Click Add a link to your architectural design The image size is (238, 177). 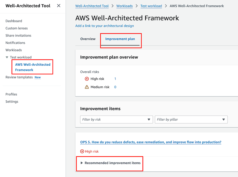[105, 26]
